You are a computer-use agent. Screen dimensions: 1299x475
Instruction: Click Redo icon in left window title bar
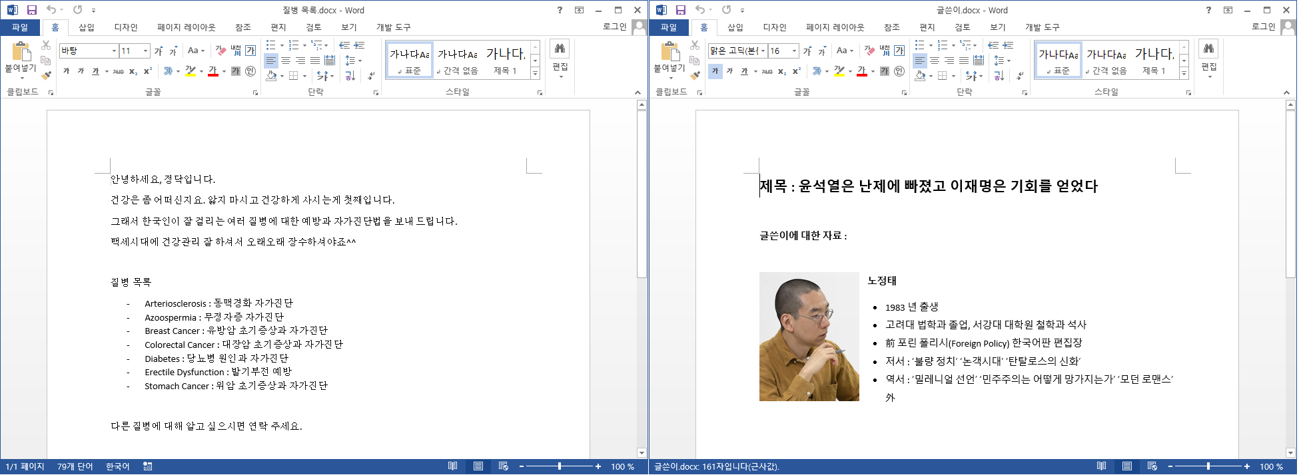point(78,10)
